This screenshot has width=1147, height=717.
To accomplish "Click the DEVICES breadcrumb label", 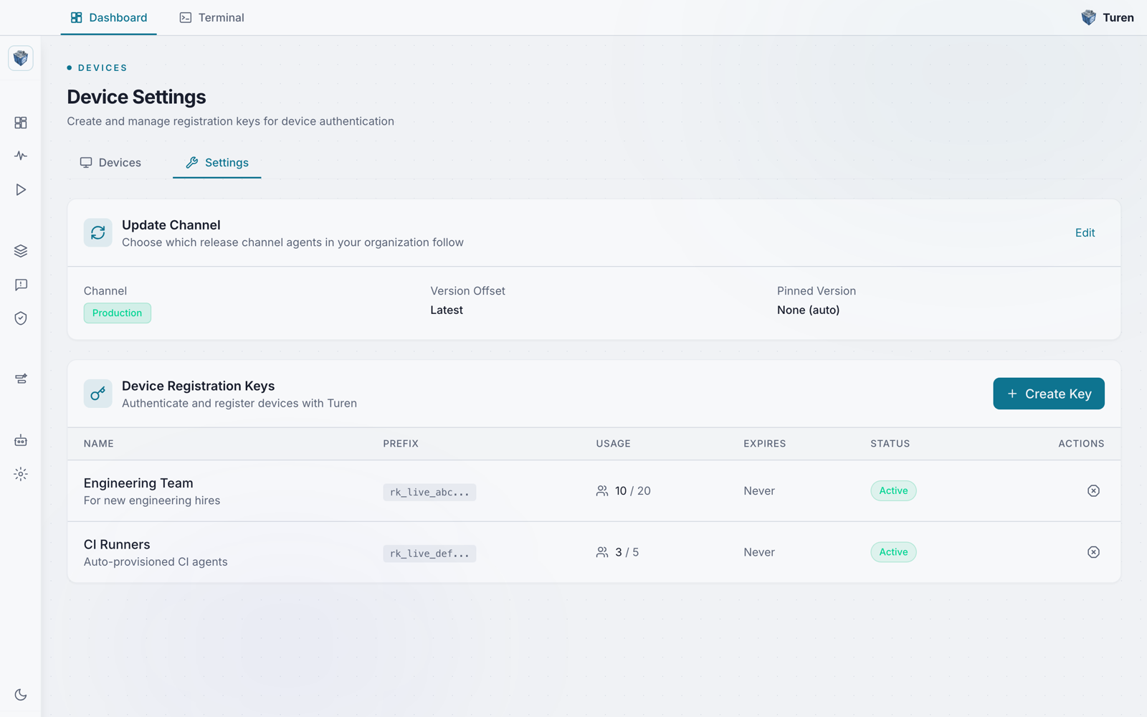I will (x=103, y=68).
